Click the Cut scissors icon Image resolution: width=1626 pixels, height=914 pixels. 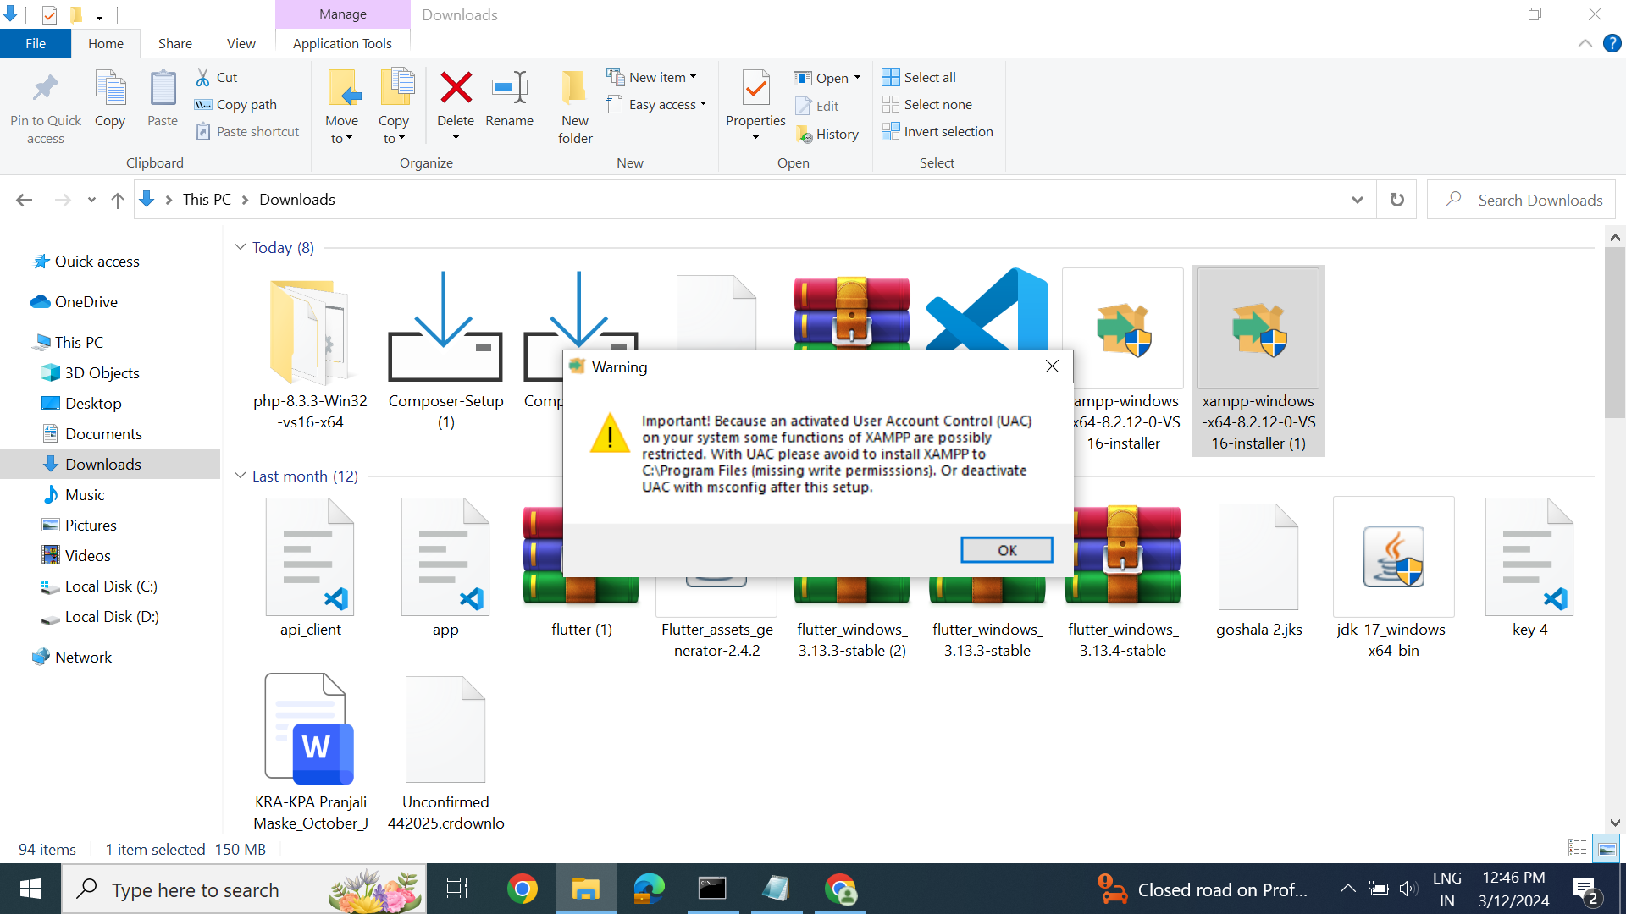[203, 77]
